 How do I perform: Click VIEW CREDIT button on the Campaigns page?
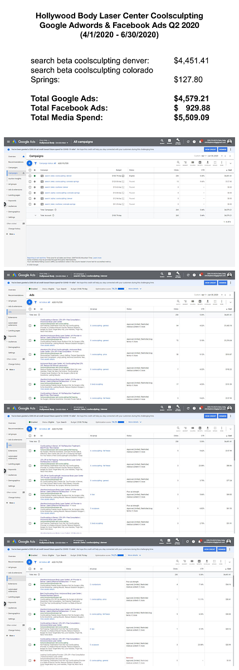coord(211,149)
